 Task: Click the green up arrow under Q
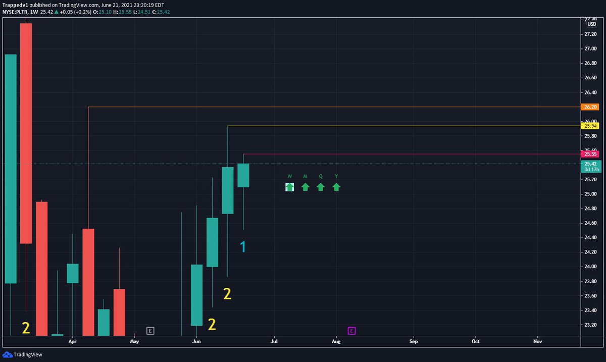click(x=321, y=187)
